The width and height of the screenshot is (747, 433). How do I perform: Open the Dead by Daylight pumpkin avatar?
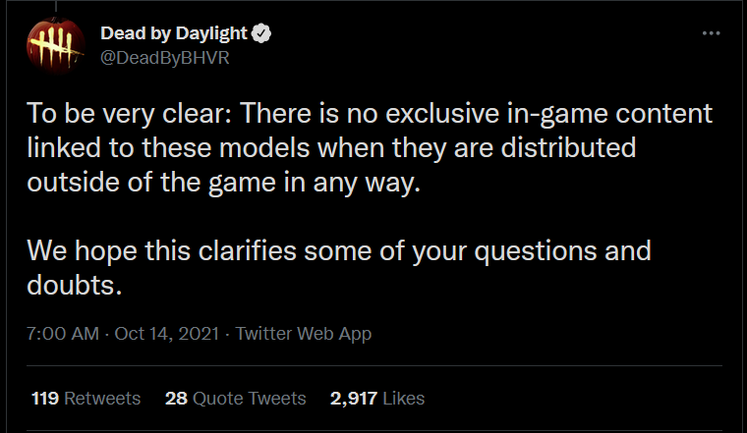coord(56,45)
